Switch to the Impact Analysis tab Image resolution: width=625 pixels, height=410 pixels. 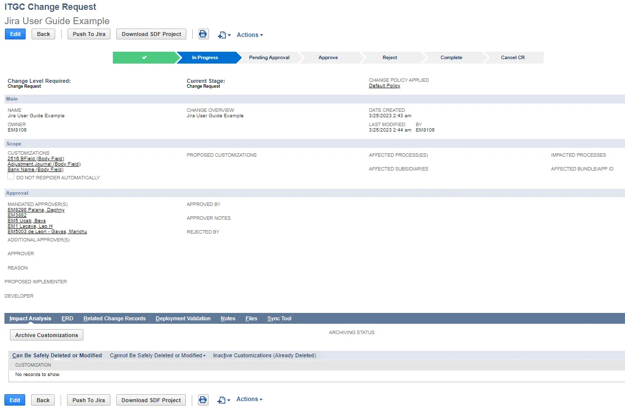(31, 318)
